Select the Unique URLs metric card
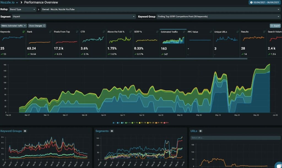282x168 pixels. tap(227, 43)
